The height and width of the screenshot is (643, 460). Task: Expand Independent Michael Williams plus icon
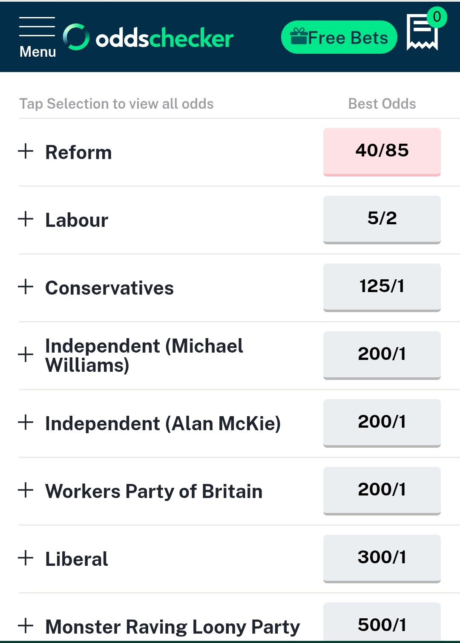(26, 354)
